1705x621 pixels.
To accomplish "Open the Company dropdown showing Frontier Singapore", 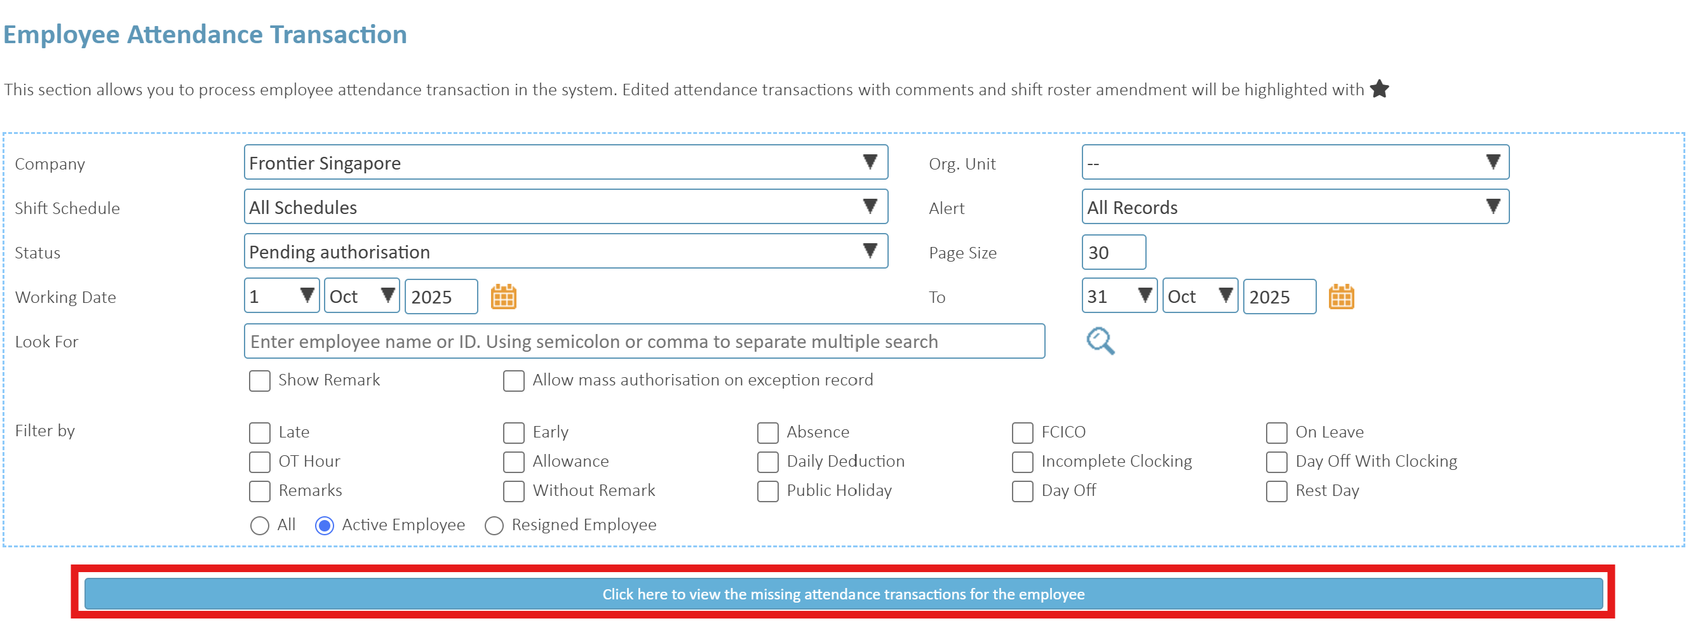I will pos(565,163).
